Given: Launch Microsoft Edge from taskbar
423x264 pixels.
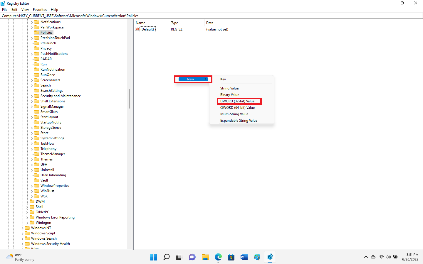Looking at the screenshot, I should pyautogui.click(x=218, y=257).
